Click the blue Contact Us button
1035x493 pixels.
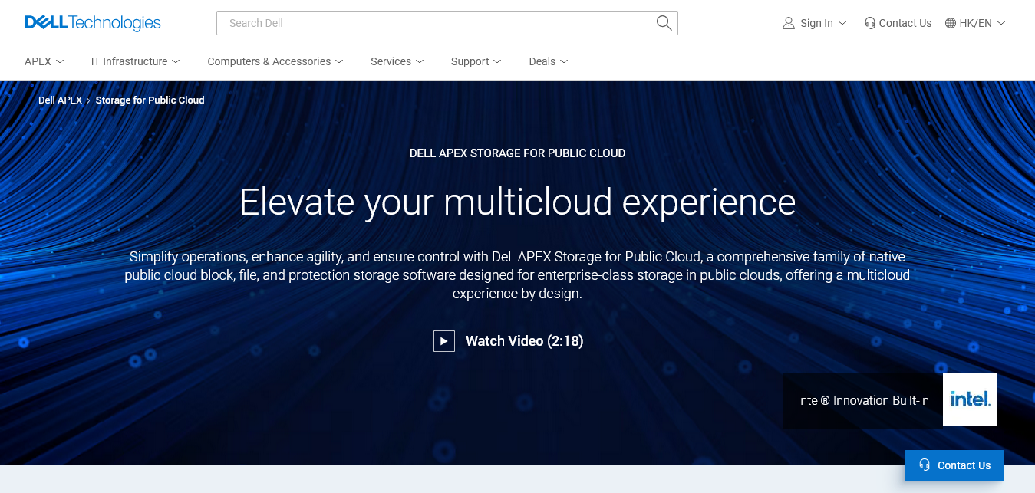coord(954,465)
